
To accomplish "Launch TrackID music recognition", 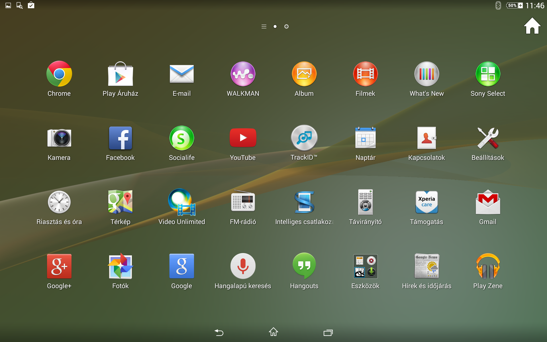I will 304,138.
